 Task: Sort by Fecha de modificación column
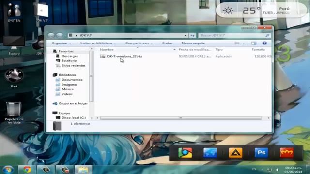[195, 49]
